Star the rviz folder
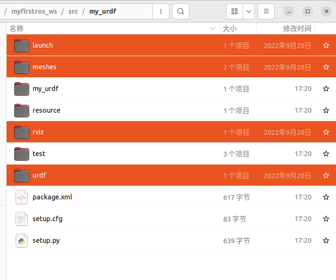The image size is (336, 280). coord(326,132)
